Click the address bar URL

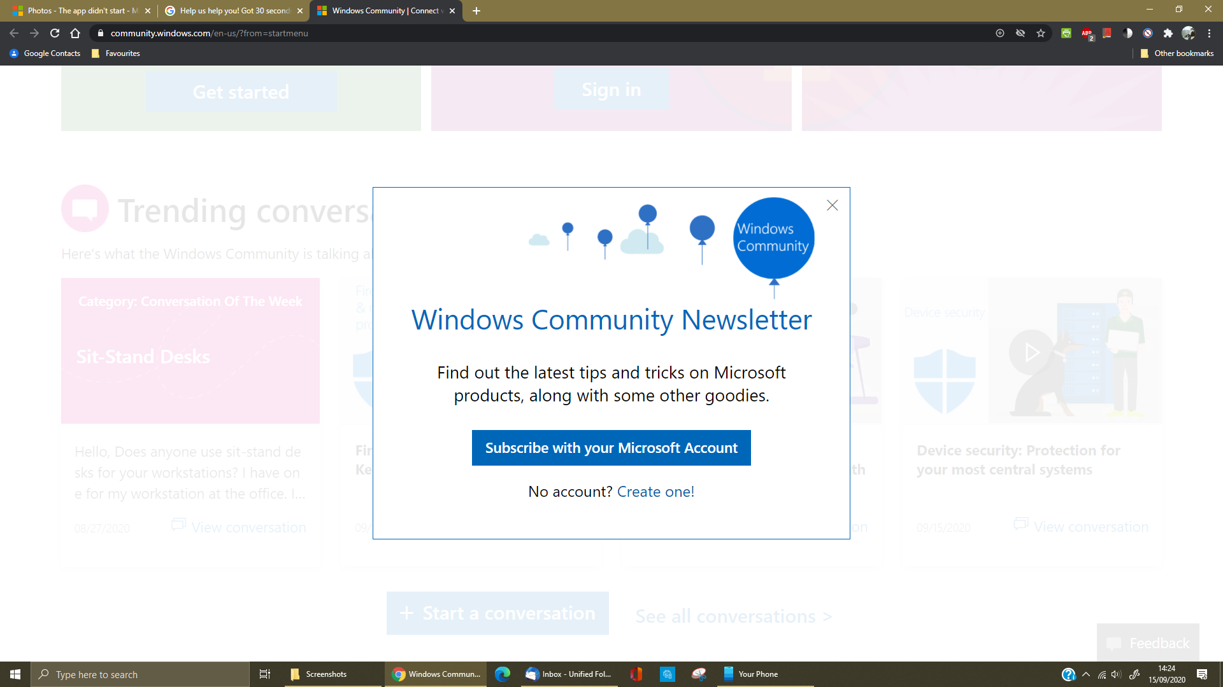tap(209, 33)
